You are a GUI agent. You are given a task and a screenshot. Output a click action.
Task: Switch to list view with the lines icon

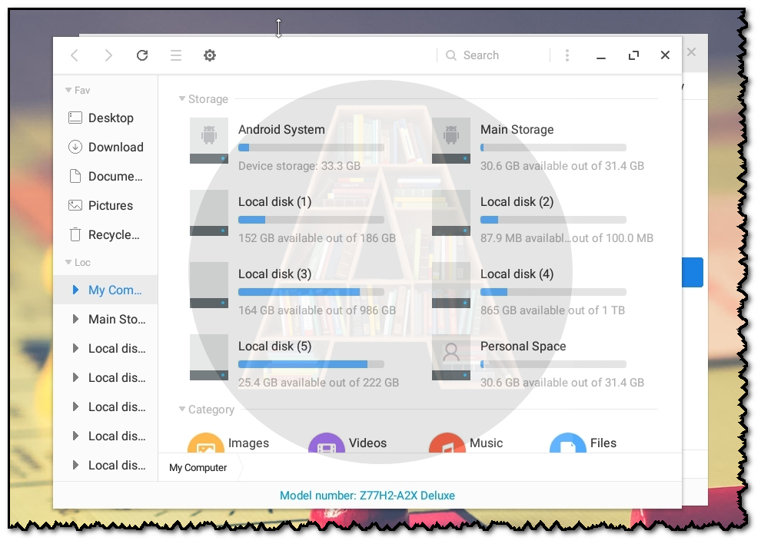tap(176, 55)
